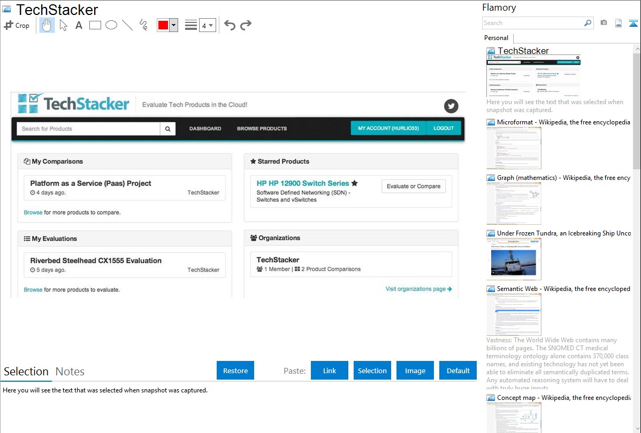Click the Evaluate or Compare button
641x433 pixels.
point(414,186)
